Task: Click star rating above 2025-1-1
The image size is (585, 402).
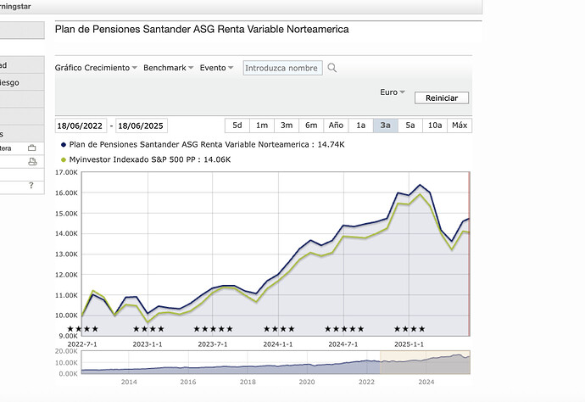Action: click(x=409, y=329)
